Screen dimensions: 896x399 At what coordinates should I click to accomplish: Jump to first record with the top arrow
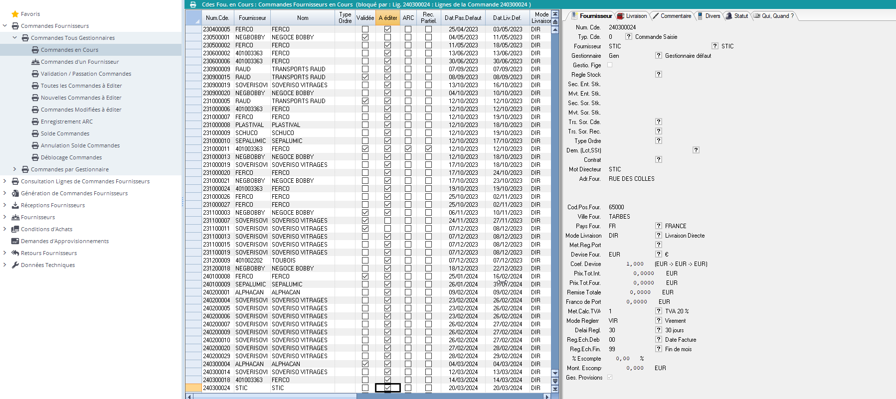click(x=555, y=14)
